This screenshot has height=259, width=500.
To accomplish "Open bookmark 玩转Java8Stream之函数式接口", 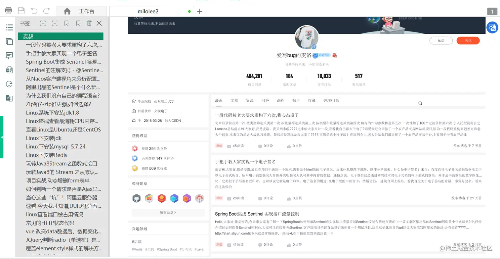I will point(62,164).
